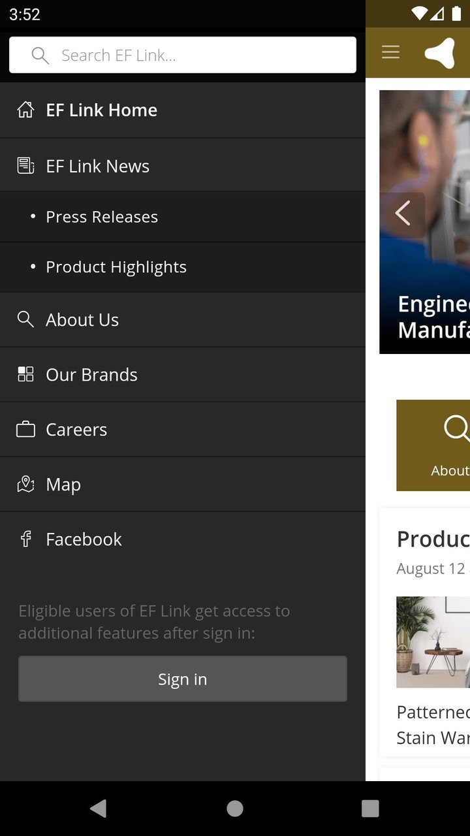Tap the megaphone app logo
This screenshot has width=470, height=836.
tap(441, 52)
